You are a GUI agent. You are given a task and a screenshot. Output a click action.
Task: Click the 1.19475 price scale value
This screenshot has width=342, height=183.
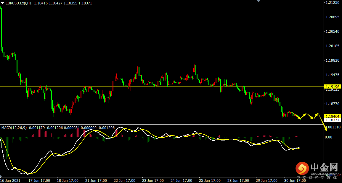coord(333,75)
